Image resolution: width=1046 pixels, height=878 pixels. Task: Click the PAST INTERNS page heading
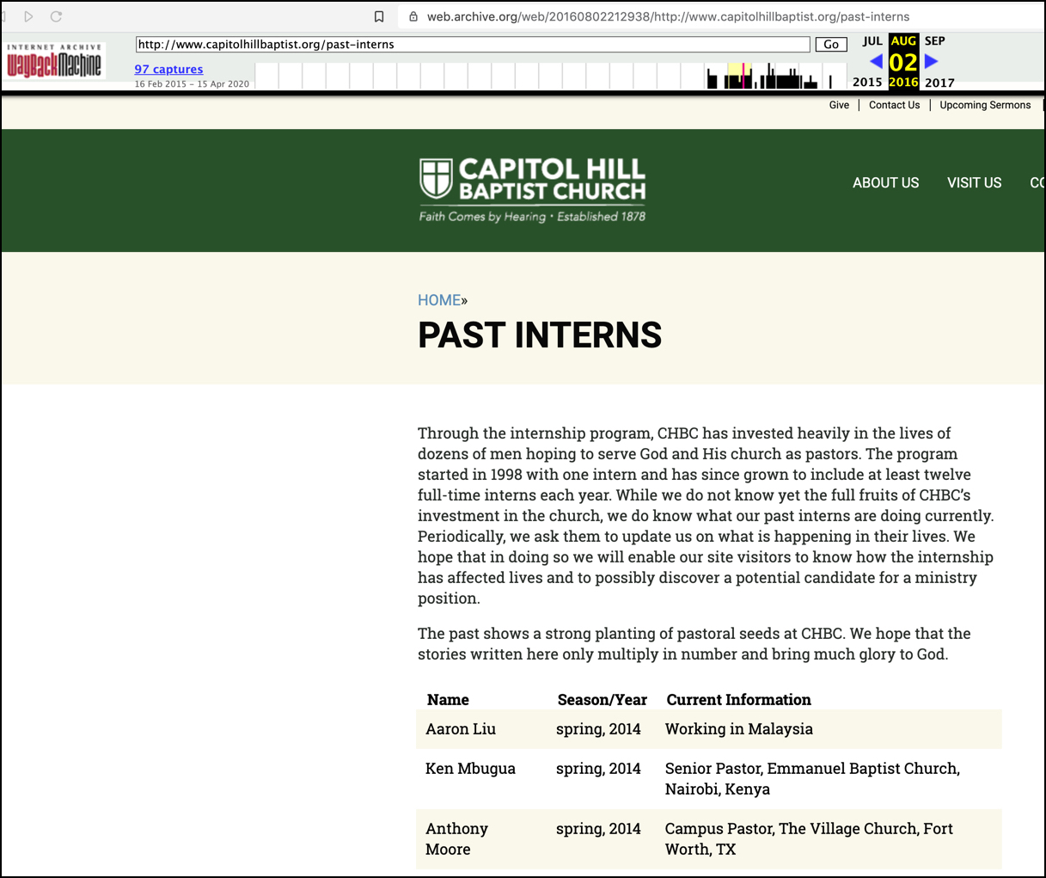pyautogui.click(x=540, y=335)
